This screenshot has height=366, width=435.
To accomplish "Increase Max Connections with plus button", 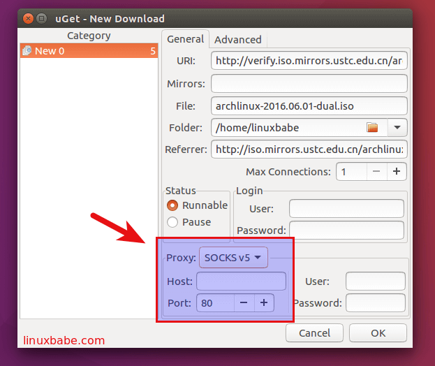I will click(396, 171).
